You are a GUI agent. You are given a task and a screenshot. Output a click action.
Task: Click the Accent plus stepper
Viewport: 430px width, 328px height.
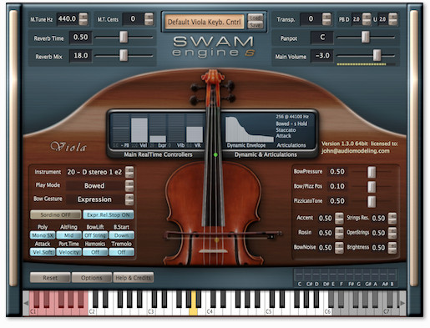pyautogui.click(x=339, y=215)
